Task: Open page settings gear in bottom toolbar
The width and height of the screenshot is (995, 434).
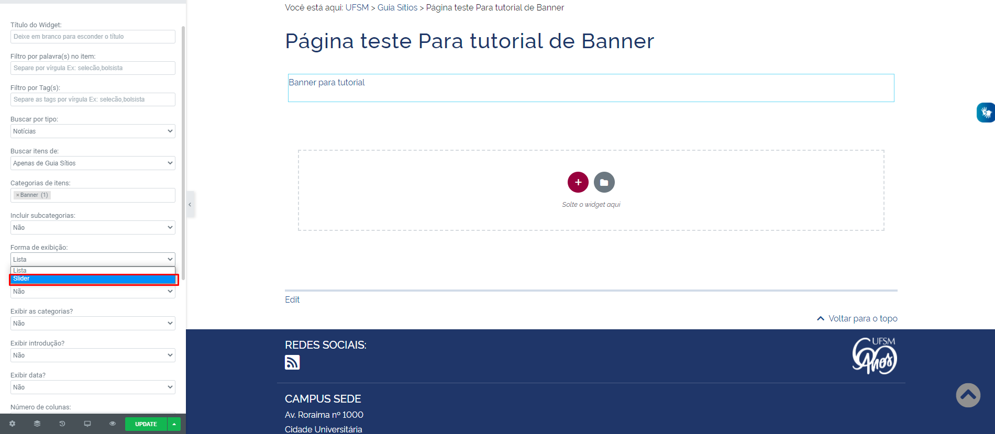Action: click(13, 424)
